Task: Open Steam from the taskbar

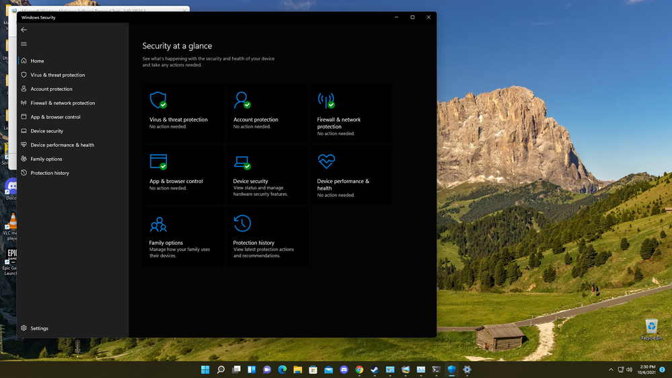Action: coord(375,369)
